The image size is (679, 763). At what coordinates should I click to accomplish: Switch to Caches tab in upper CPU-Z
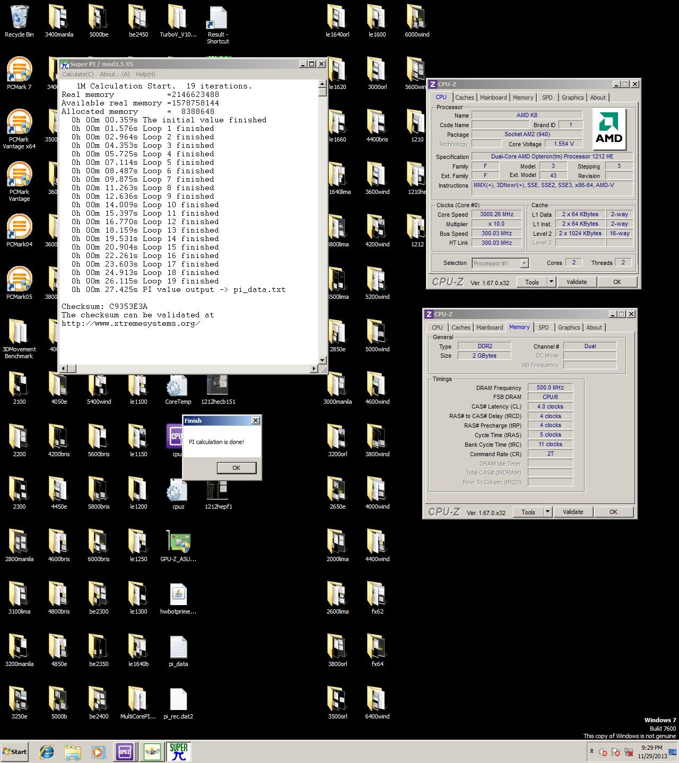pyautogui.click(x=464, y=97)
